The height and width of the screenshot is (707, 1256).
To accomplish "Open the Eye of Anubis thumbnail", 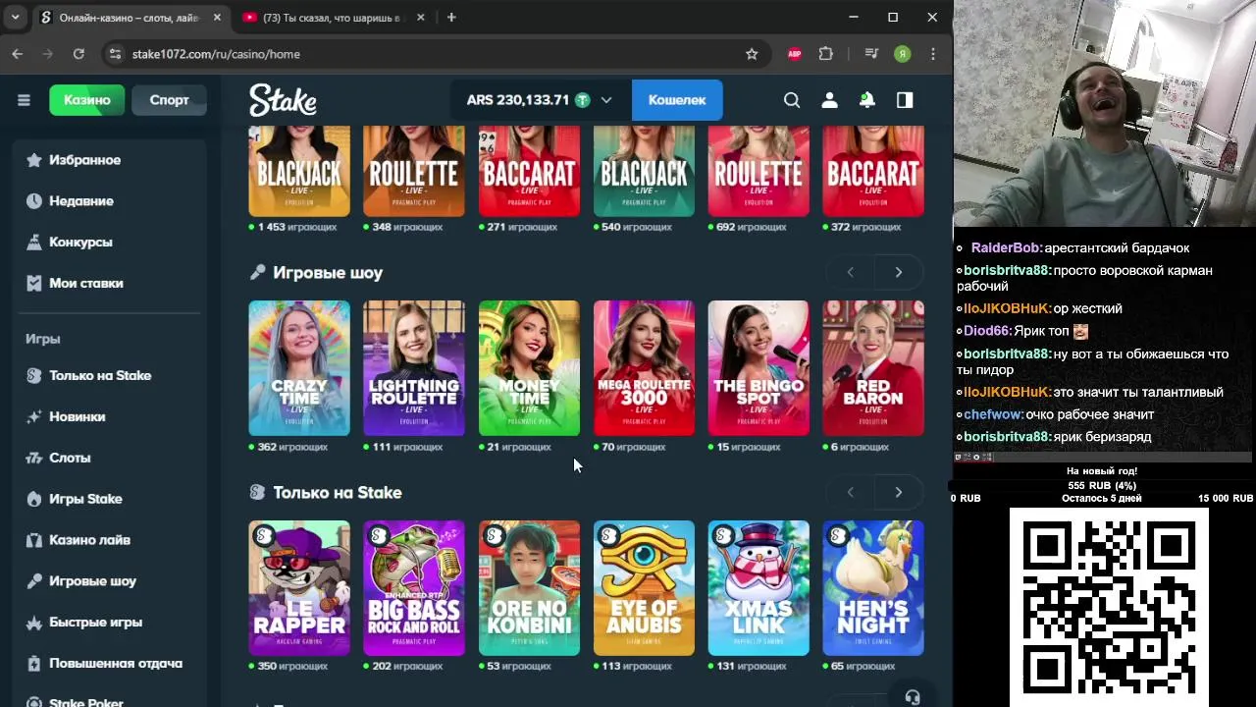I will [x=644, y=588].
